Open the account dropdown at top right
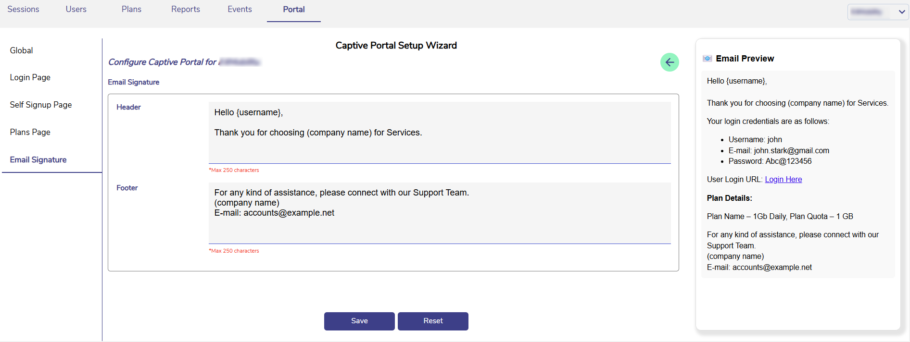 (x=877, y=12)
